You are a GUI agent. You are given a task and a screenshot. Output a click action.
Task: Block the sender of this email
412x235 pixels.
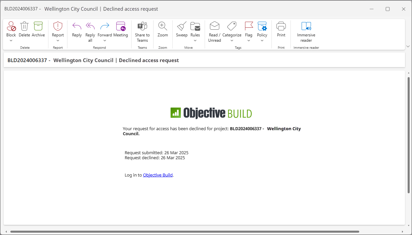(x=11, y=29)
